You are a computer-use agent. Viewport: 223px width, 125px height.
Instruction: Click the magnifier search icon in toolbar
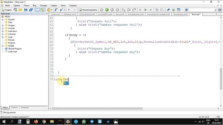pos(216,10)
